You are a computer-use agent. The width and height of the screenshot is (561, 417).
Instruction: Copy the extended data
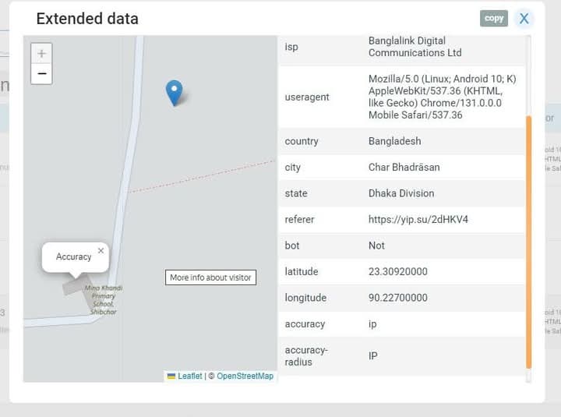coord(494,18)
